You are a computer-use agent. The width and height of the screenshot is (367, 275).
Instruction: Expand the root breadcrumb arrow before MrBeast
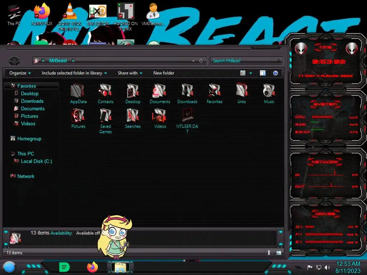[43, 61]
